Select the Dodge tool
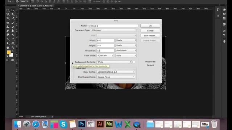232x130 pixels. (x=13, y=35)
